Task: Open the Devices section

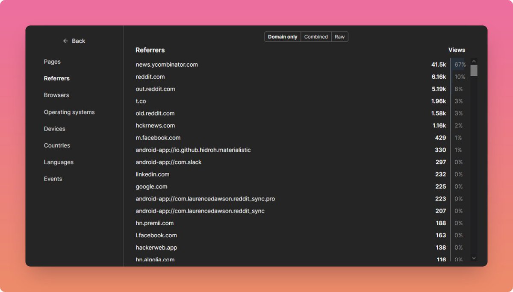Action: click(x=55, y=129)
